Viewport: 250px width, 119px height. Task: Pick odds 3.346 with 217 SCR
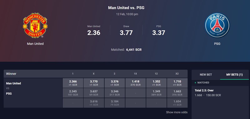pos(115,93)
